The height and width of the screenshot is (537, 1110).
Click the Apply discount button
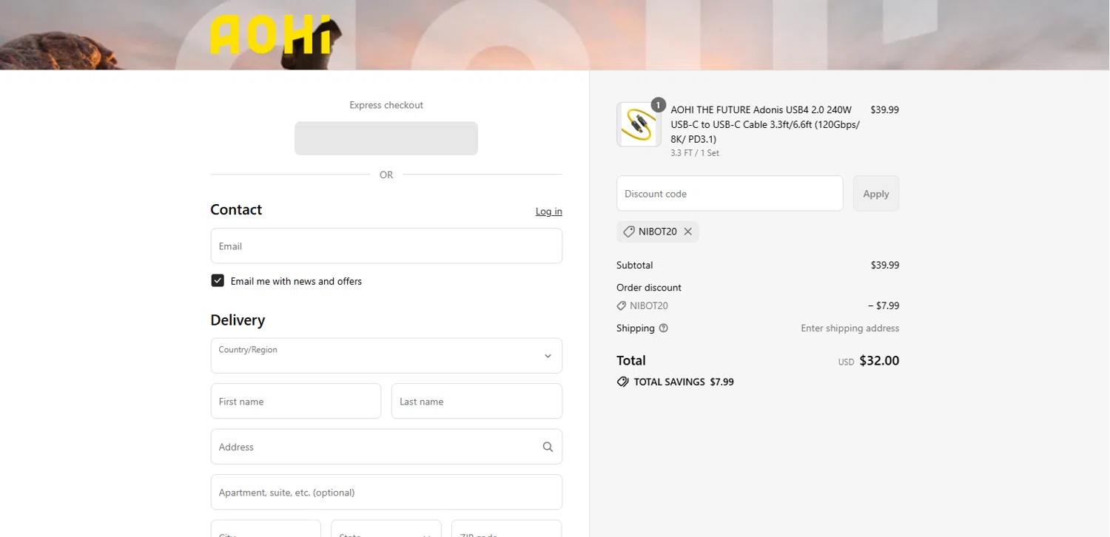pyautogui.click(x=876, y=194)
